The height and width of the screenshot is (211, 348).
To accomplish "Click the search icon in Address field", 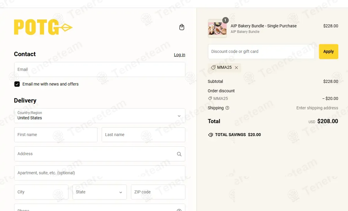I will [179, 154].
